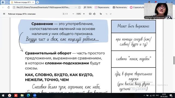
Task: Click the bold word Сравнение
Action: click(x=42, y=24)
